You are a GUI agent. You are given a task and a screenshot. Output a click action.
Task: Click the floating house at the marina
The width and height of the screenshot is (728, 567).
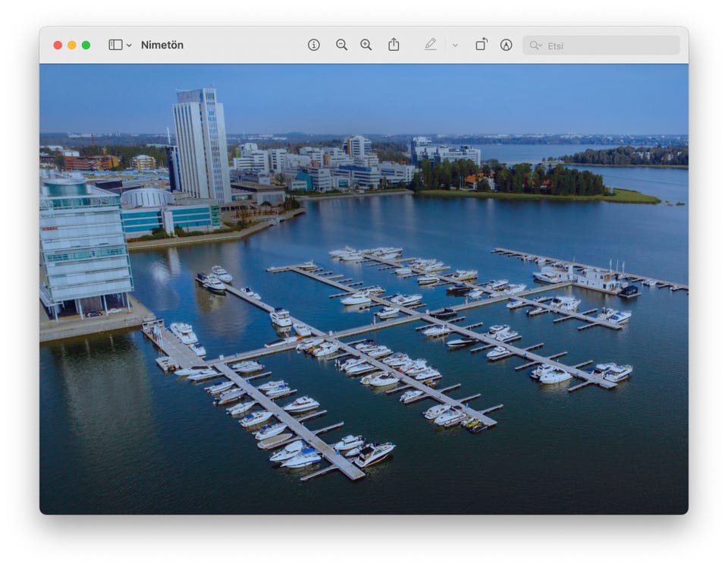599,279
